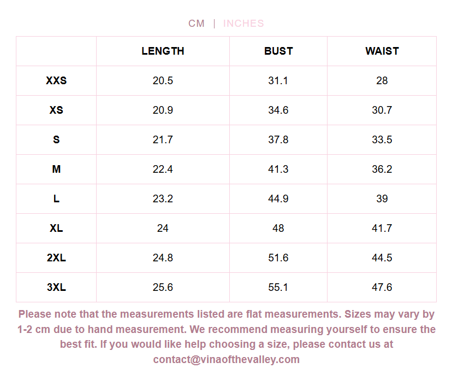Click the M size row label
452x374 pixels.
(56, 169)
